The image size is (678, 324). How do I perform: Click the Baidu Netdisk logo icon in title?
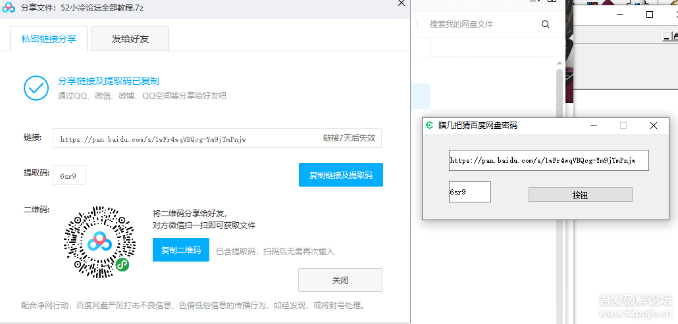pyautogui.click(x=9, y=8)
